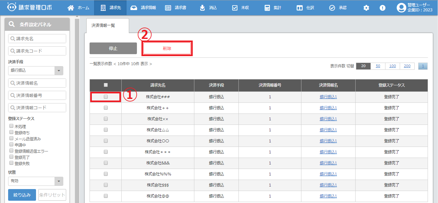This screenshot has width=438, height=203.
Task: Click the 請求先名 search field
Action: (x=37, y=39)
